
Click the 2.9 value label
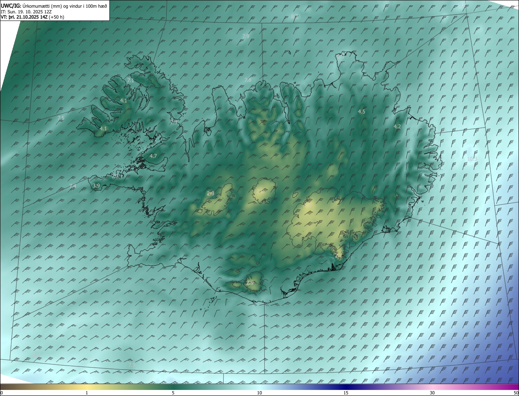tap(250, 283)
